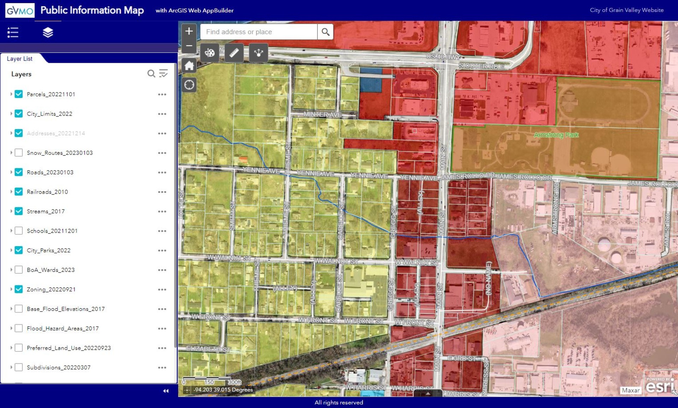Click the My Location crosshair button

[189, 85]
